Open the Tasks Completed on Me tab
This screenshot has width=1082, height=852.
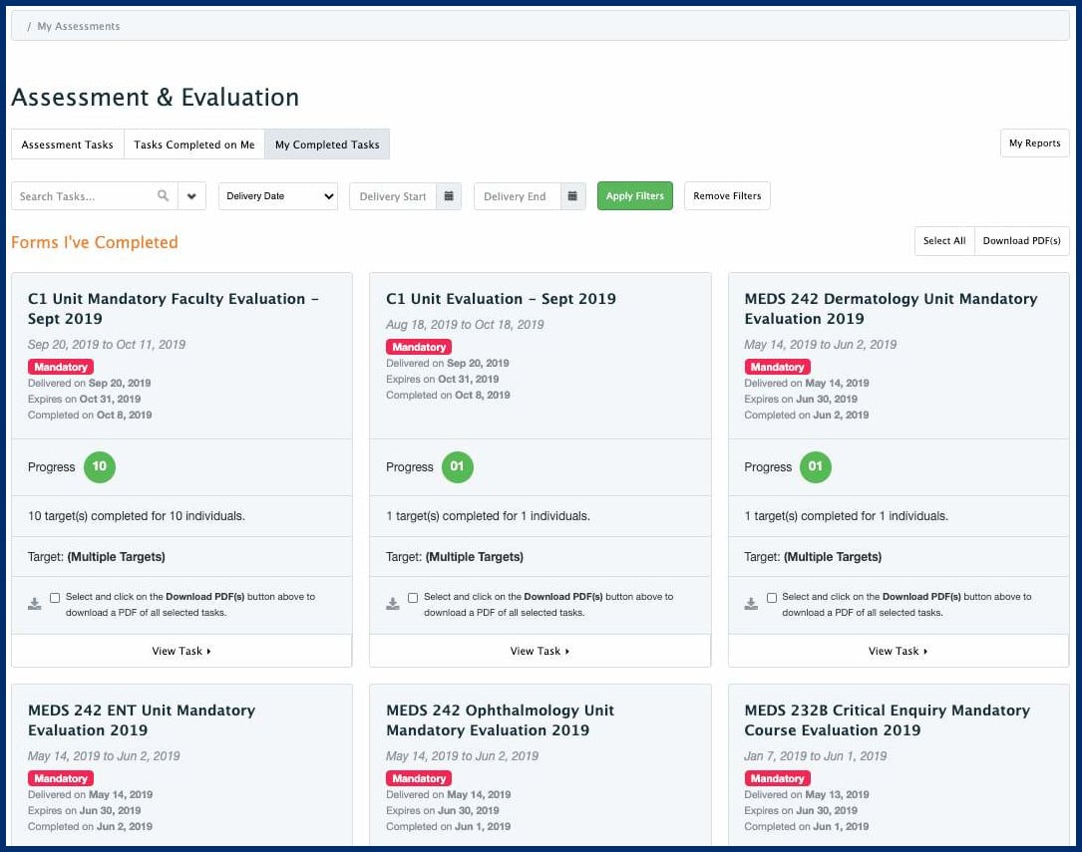[193, 143]
